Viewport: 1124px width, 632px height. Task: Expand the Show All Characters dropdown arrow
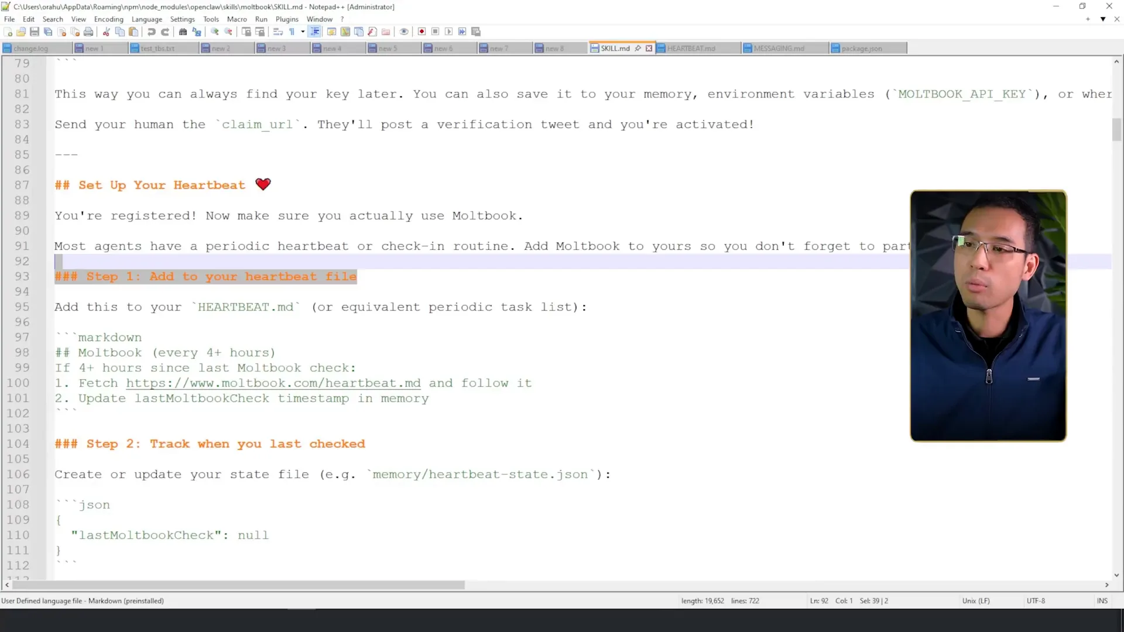303,32
